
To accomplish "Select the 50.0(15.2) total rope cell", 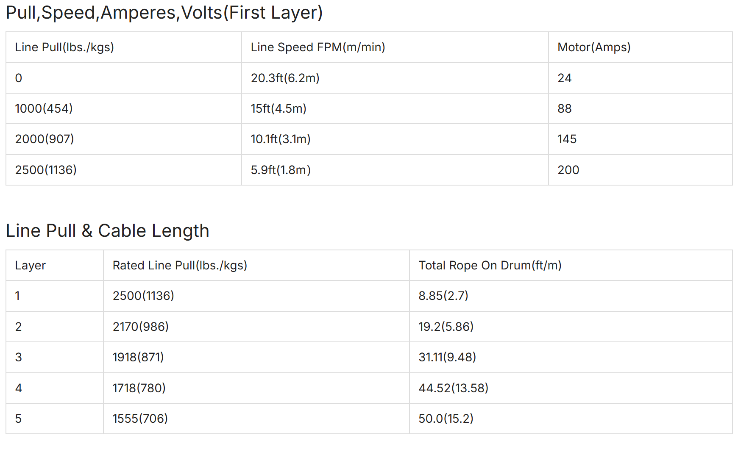I will click(571, 419).
